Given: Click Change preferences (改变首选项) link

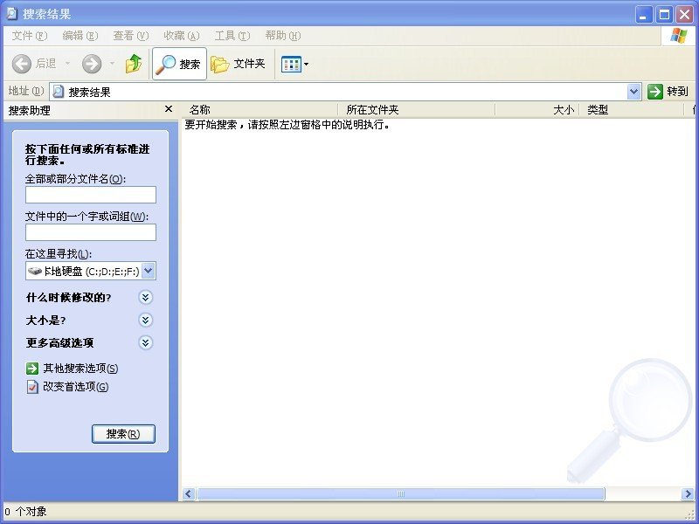Looking at the screenshot, I should point(75,387).
